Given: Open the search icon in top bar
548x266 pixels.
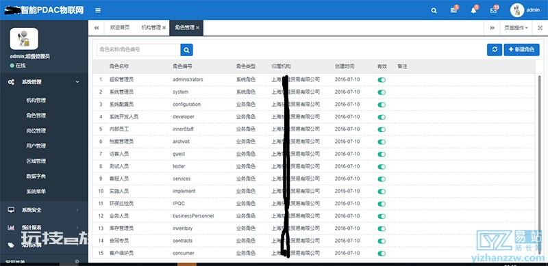Looking at the screenshot, I should tap(434, 10).
